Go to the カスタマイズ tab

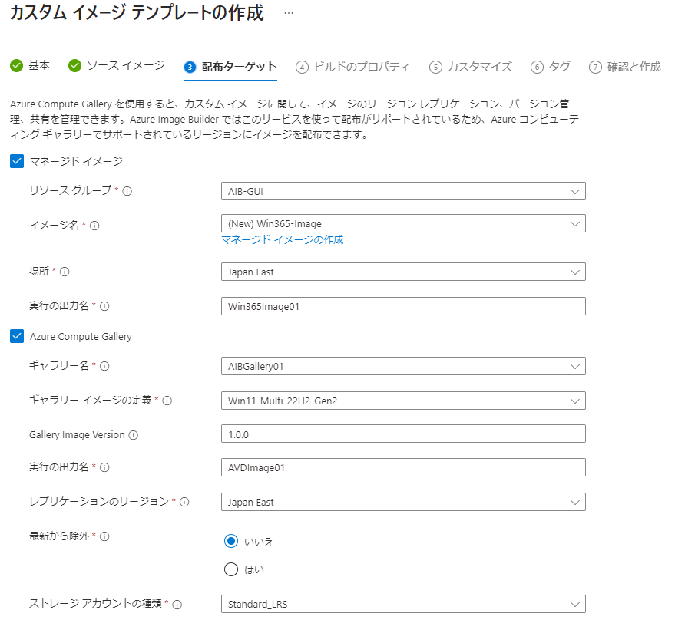pyautogui.click(x=471, y=67)
